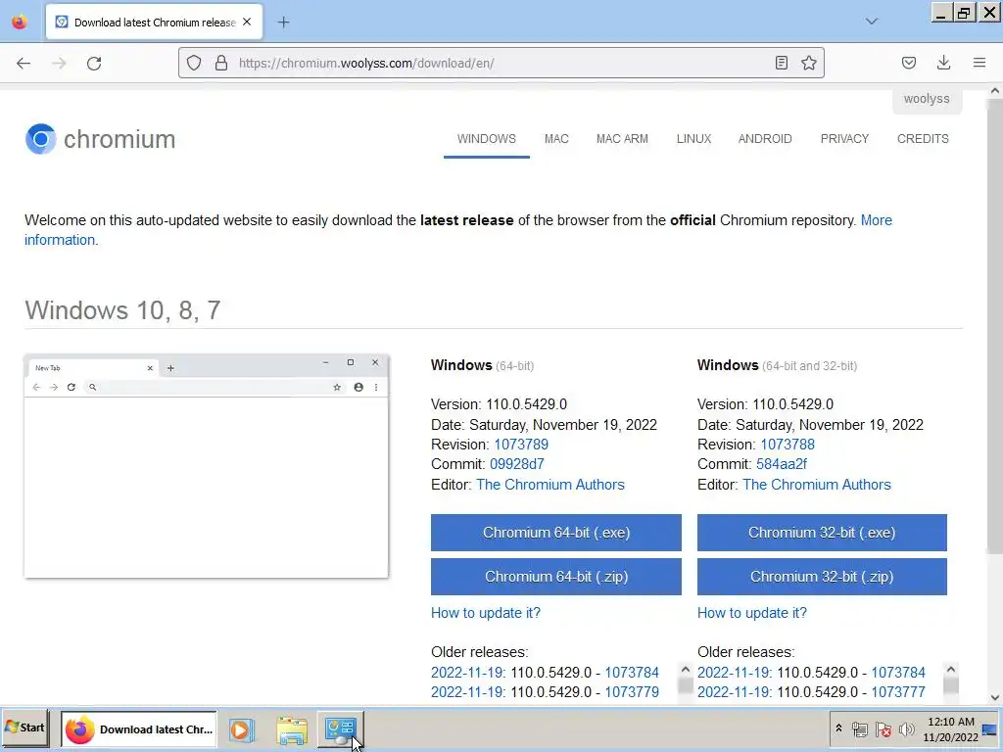The image size is (1003, 752).
Task: Click the Firefox View icon in tab bar
Action: coord(20,23)
